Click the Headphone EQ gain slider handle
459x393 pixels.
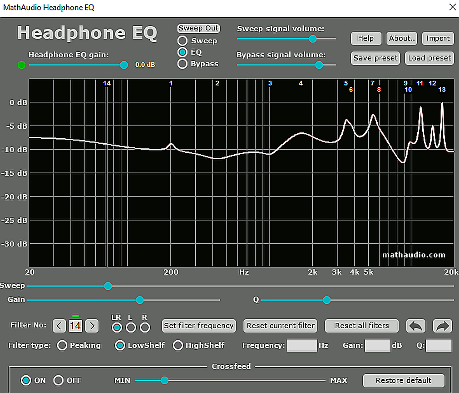coord(124,65)
